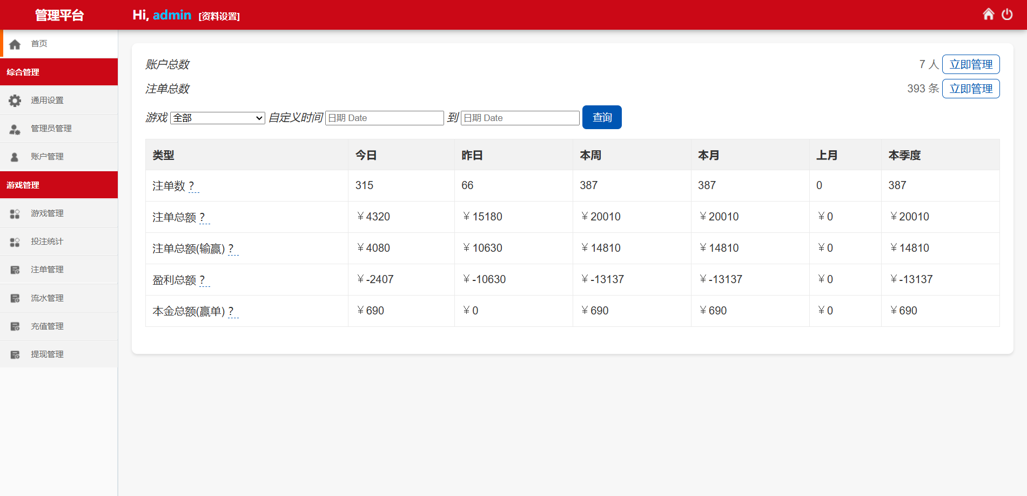This screenshot has height=496, width=1027.
Task: Open the 游戏 dropdown showing 全部
Action: [x=217, y=118]
